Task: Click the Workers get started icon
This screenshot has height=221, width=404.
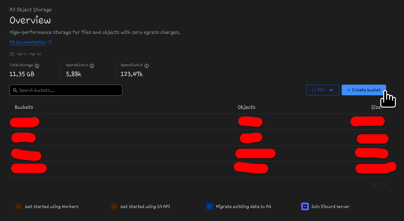Action: pos(18,206)
